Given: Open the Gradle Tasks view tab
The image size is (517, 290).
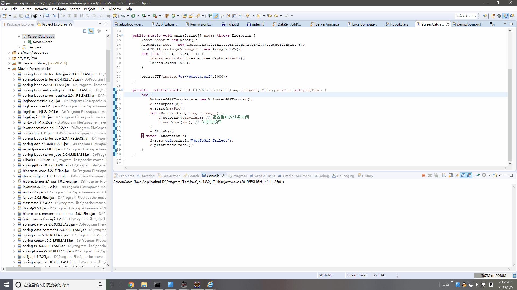Looking at the screenshot, I should click(x=262, y=176).
